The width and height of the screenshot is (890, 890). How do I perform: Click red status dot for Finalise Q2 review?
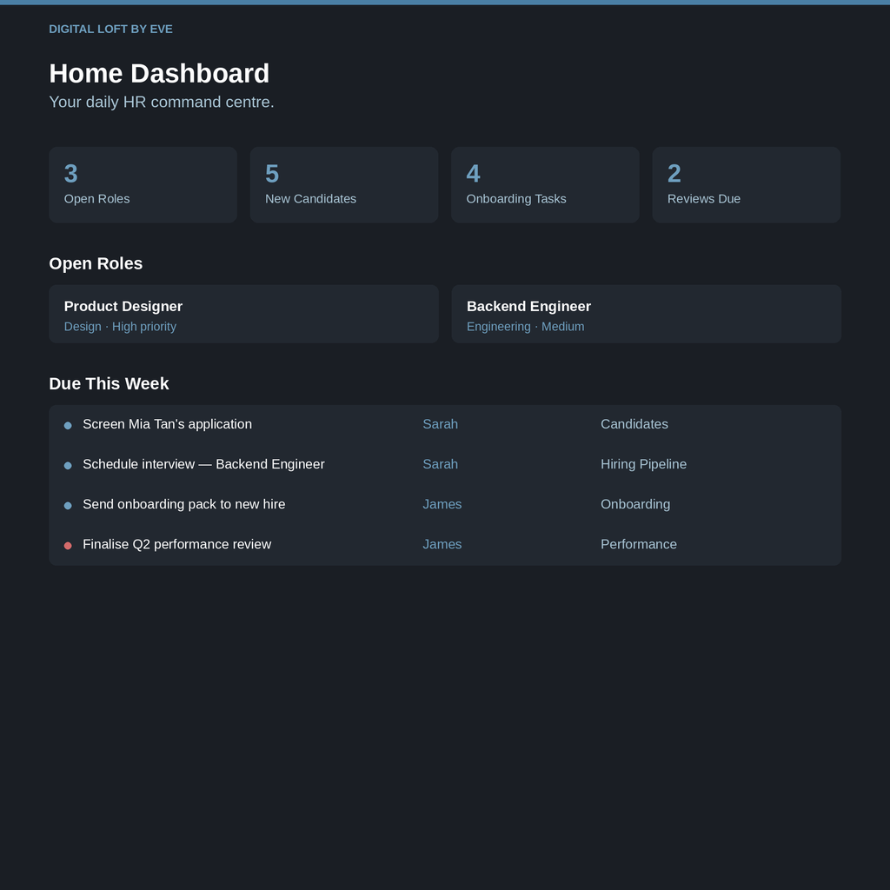68,546
